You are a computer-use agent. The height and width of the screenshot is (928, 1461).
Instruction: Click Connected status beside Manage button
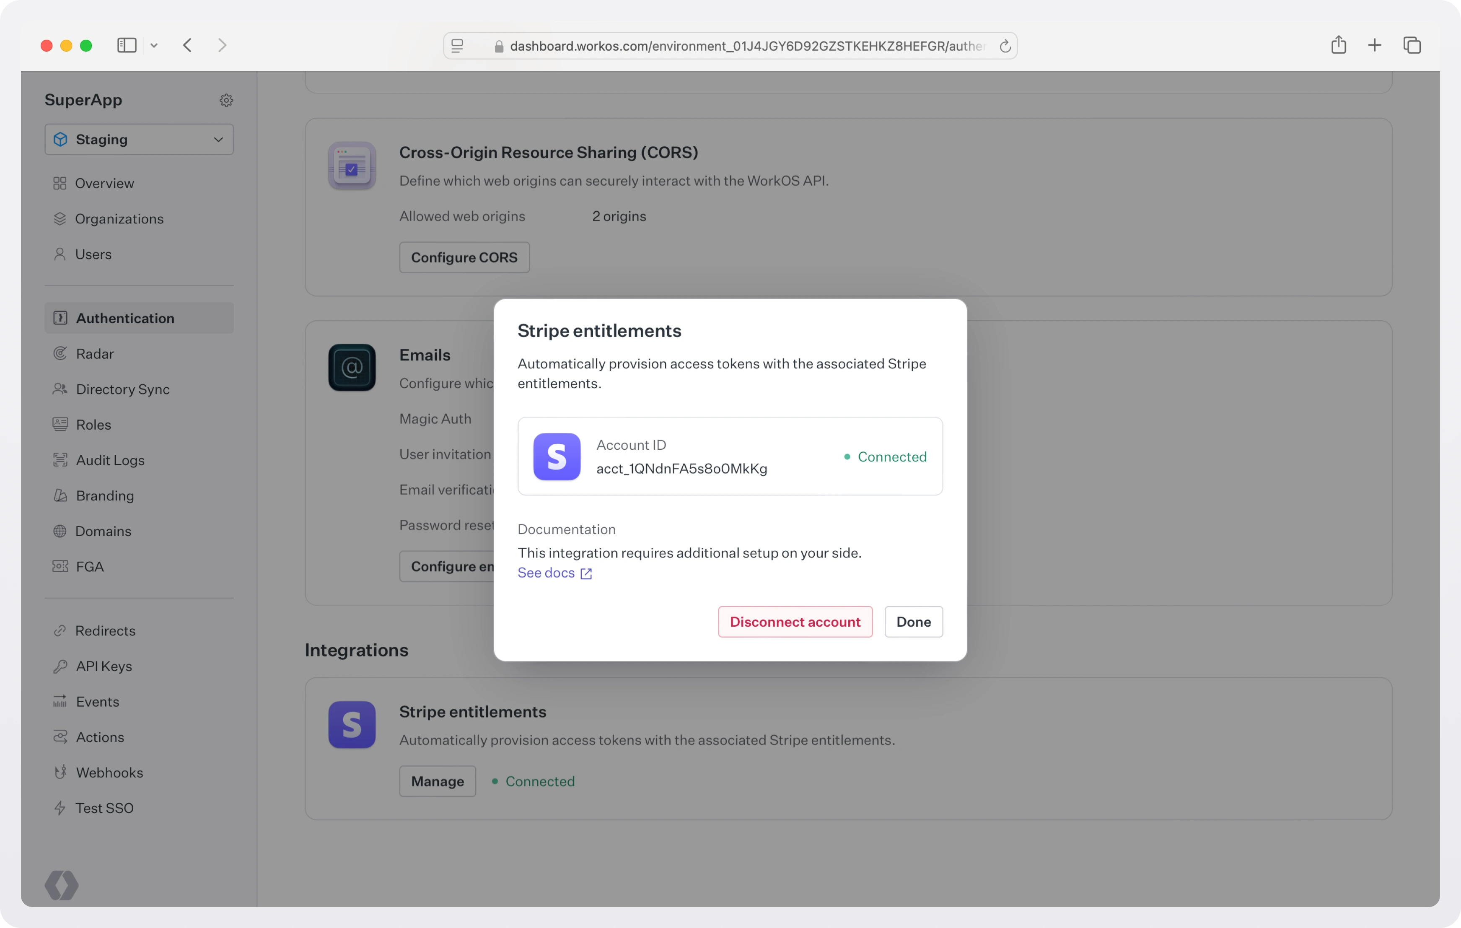[533, 782]
